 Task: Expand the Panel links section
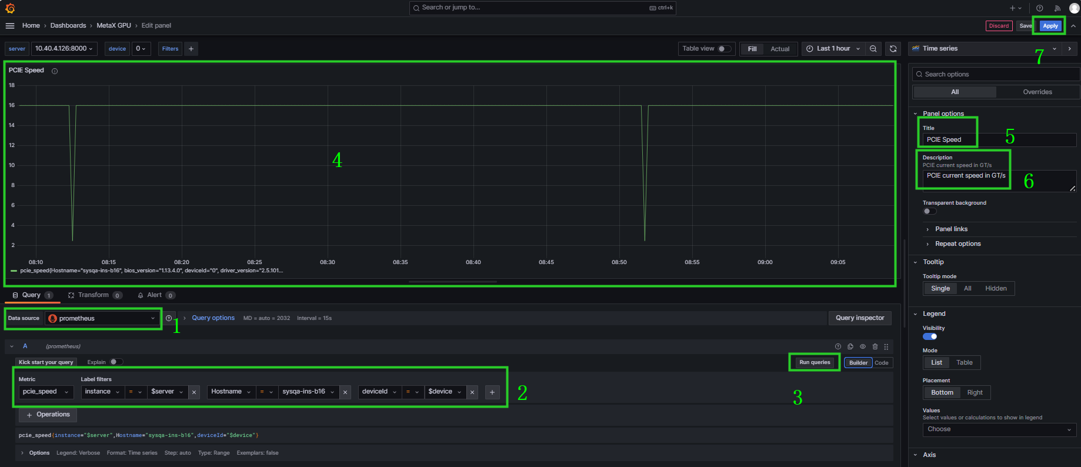(x=951, y=229)
